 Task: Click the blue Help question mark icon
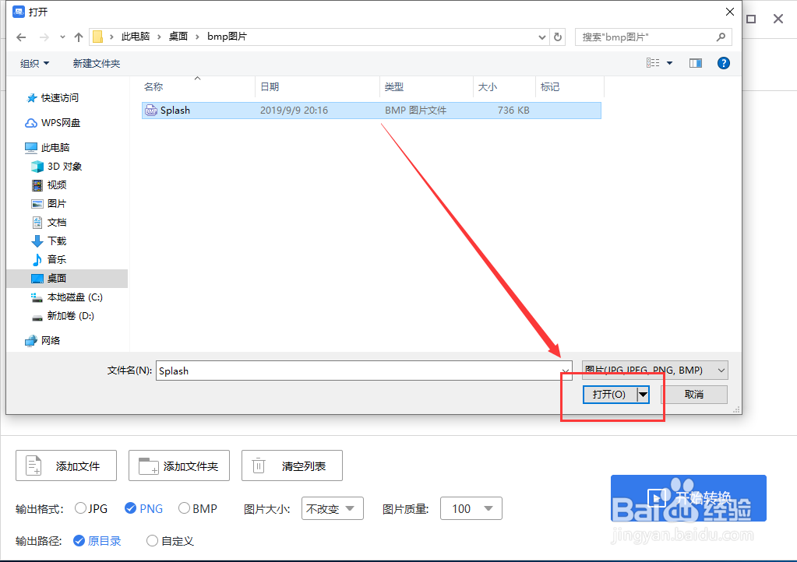click(x=724, y=63)
